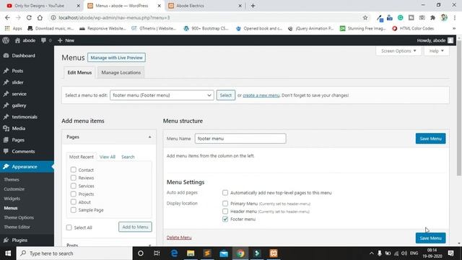
Task: Open Theme Editor under Appearance
Action: pyautogui.click(x=17, y=227)
